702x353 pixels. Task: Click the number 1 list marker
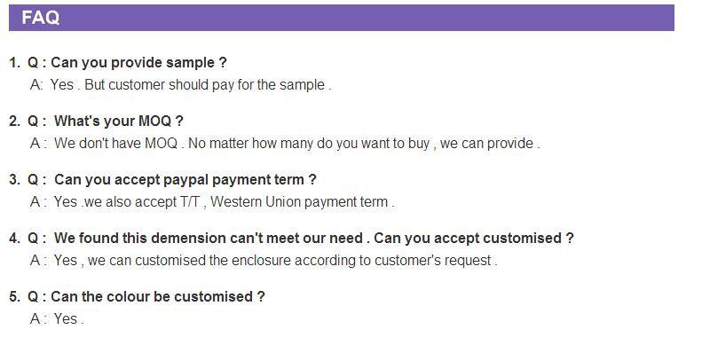pyautogui.click(x=14, y=63)
